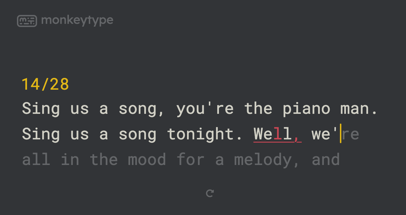Click the 14/28 word progress counter
The width and height of the screenshot is (406, 215).
click(x=45, y=85)
